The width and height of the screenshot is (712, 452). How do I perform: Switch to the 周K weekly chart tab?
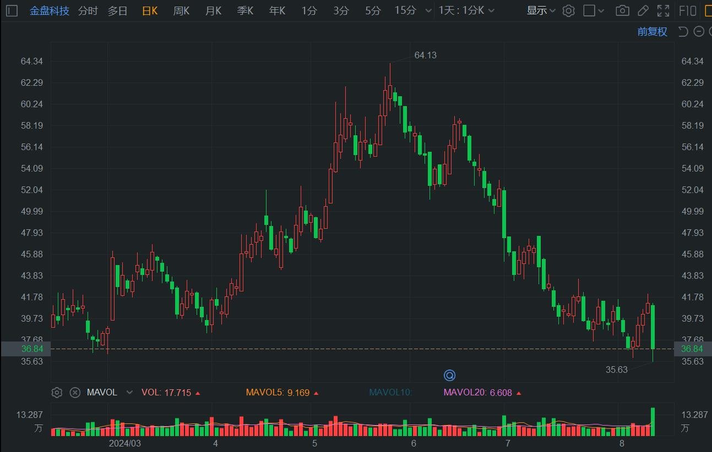[181, 10]
